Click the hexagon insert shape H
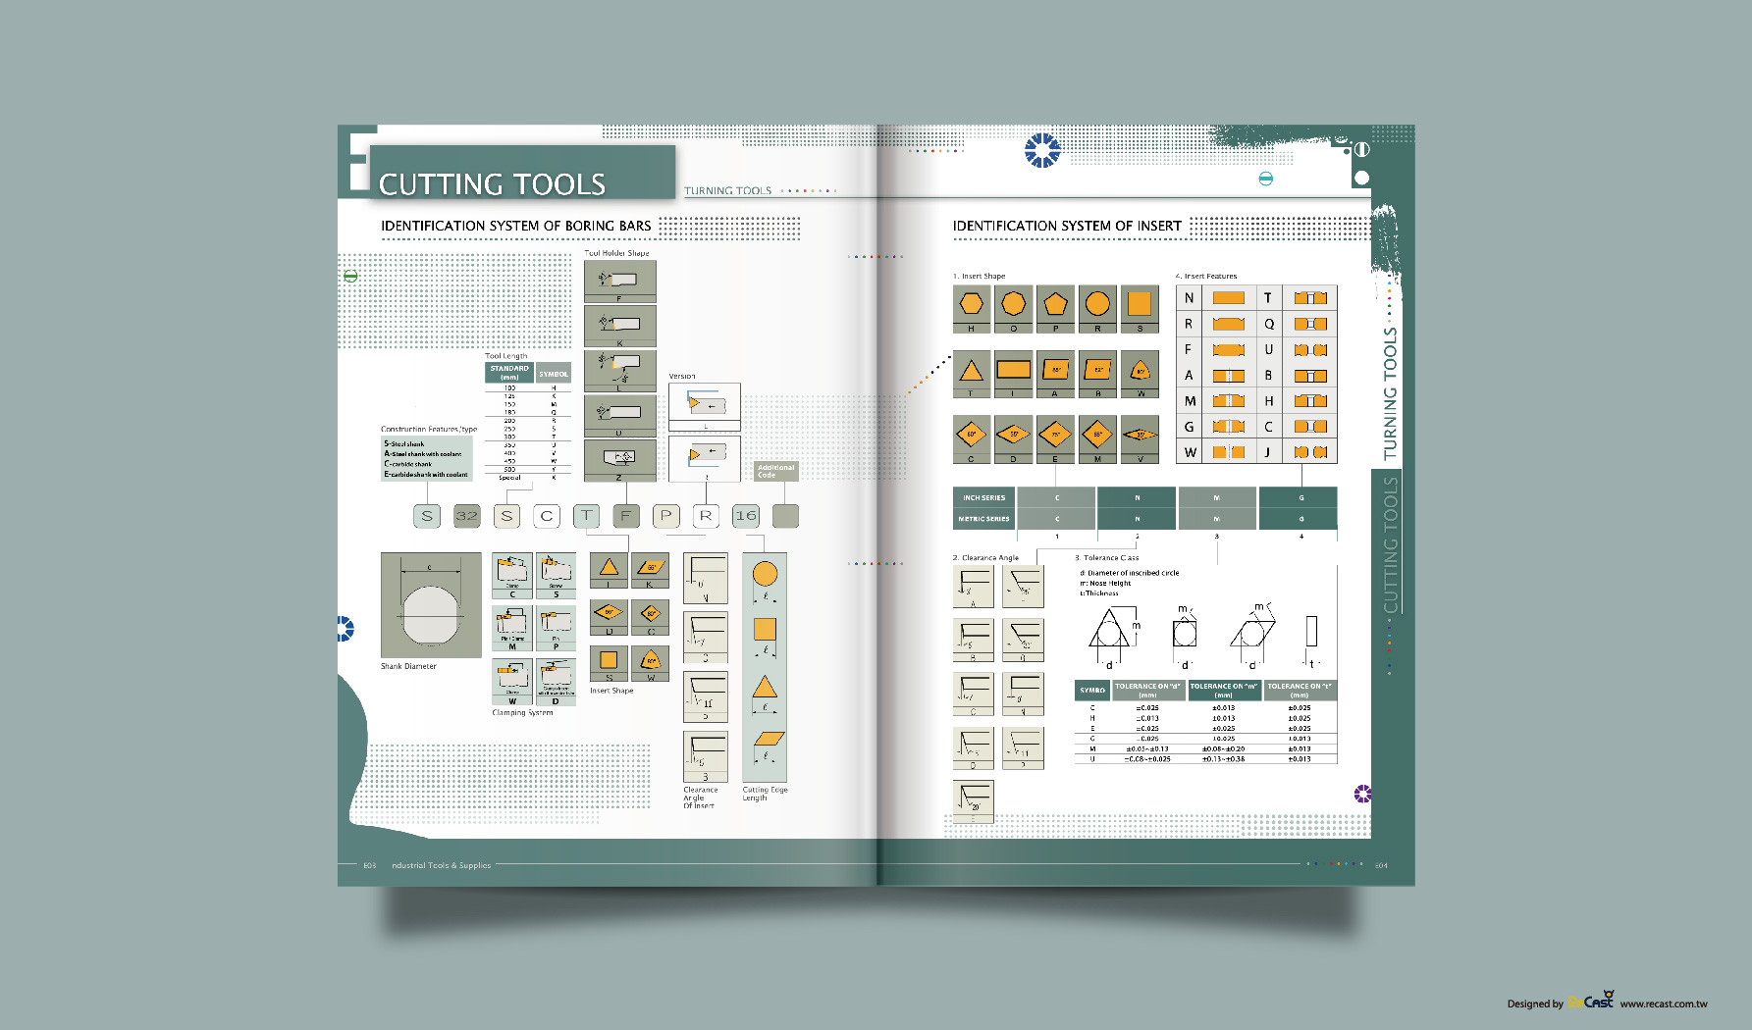Viewport: 1752px width, 1030px height. (x=971, y=309)
